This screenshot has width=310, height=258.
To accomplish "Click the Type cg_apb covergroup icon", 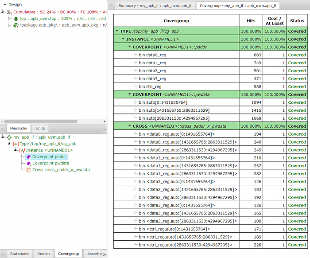I will tap(16, 144).
